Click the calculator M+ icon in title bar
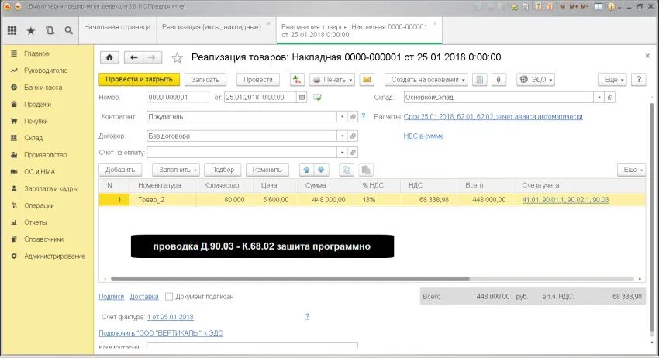 click(x=573, y=7)
